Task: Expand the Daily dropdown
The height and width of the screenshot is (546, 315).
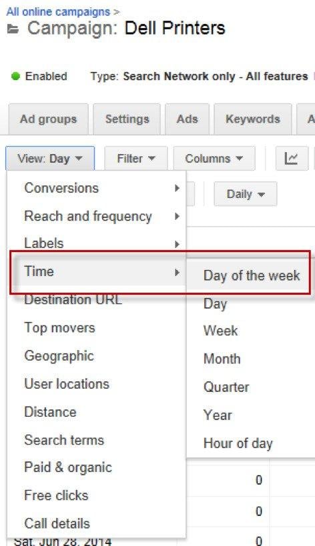Action: (x=246, y=194)
